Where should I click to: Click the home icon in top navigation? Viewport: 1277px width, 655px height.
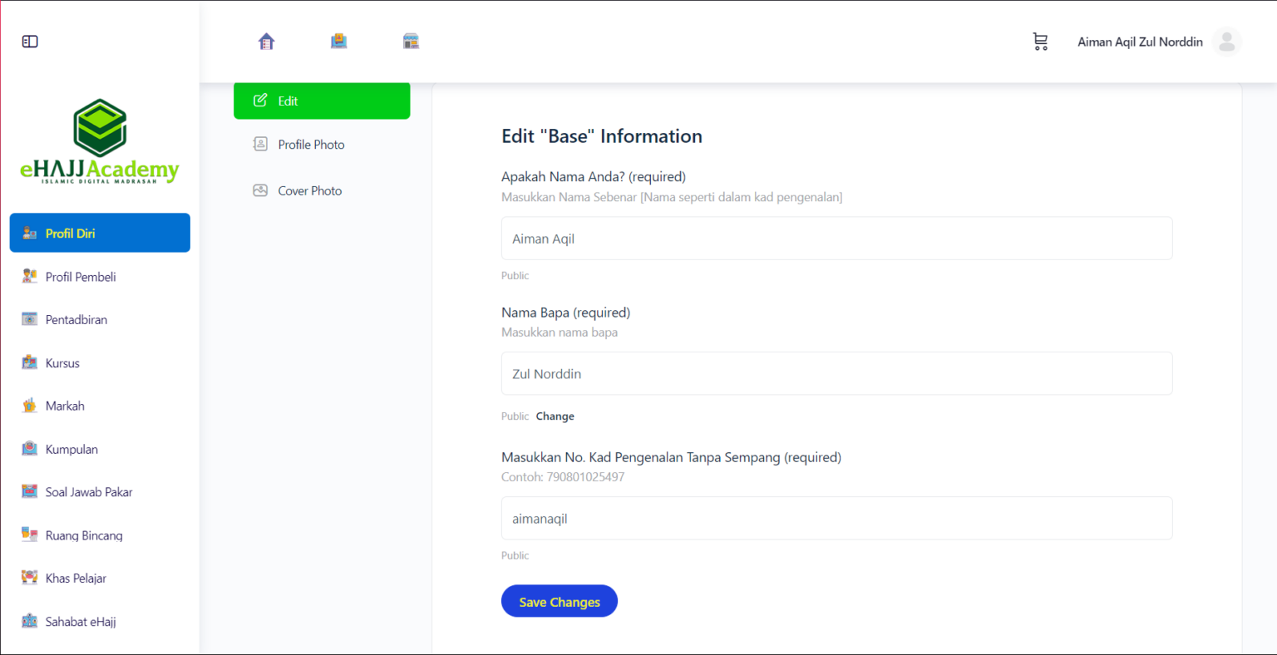click(266, 42)
